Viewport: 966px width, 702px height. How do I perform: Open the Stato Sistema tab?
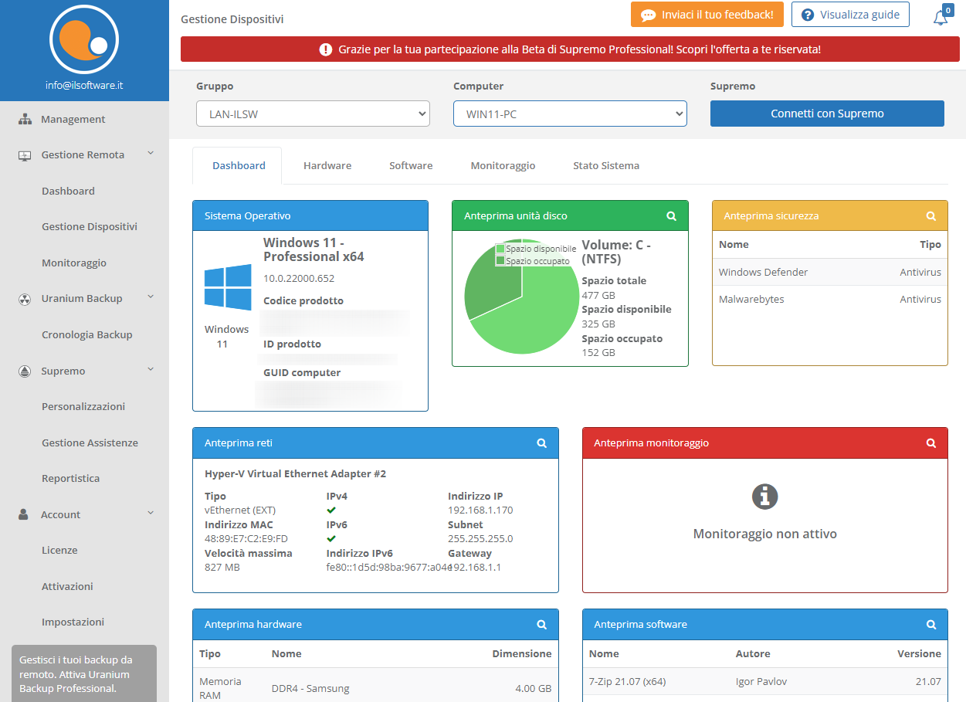(606, 166)
